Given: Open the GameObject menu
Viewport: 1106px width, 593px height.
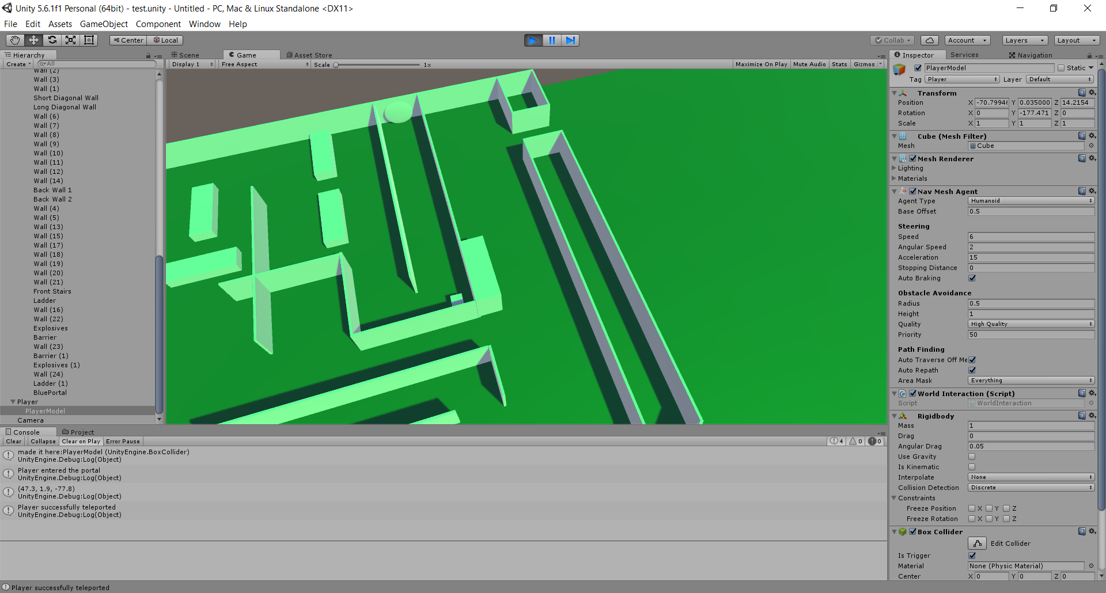Looking at the screenshot, I should point(104,24).
